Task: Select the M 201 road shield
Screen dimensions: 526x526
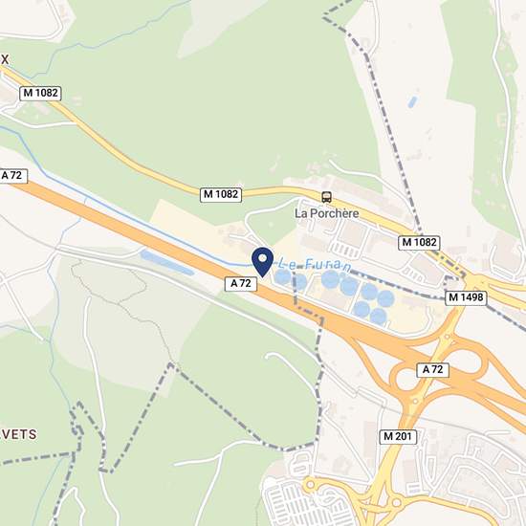Action: pos(398,436)
